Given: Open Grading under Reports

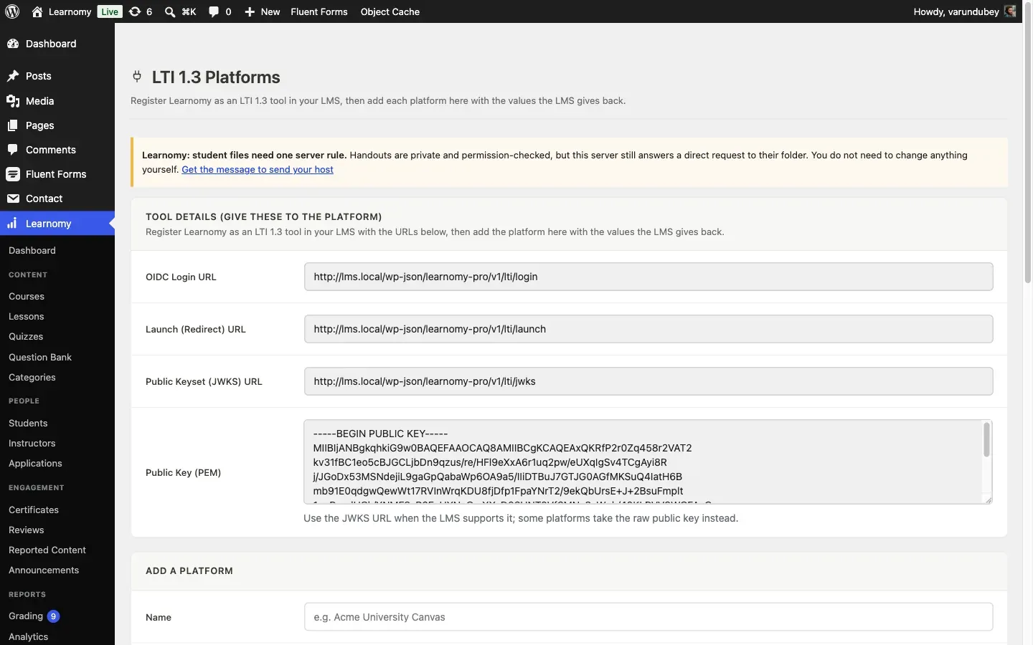Looking at the screenshot, I should pyautogui.click(x=26, y=616).
